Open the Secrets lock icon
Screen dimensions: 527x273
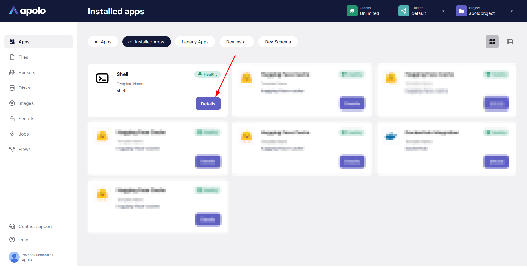point(12,119)
